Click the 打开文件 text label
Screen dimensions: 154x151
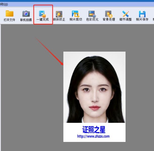pos(9,20)
